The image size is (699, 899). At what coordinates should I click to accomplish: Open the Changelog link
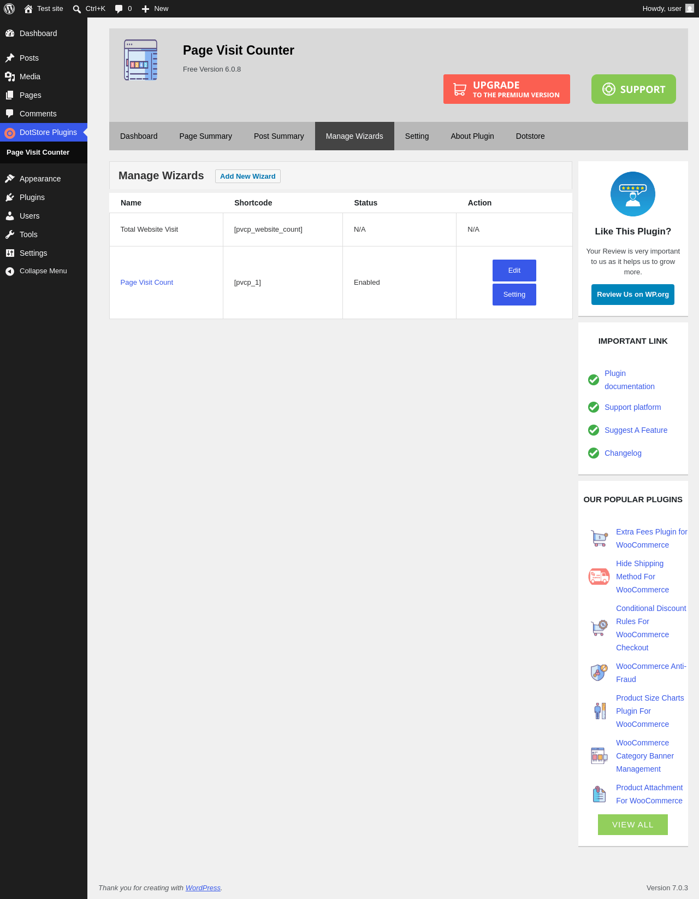[x=623, y=453]
